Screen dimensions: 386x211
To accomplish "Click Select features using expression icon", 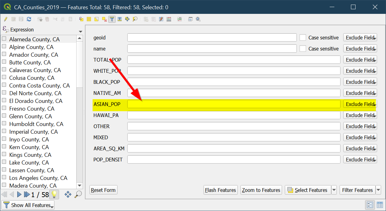I will coord(81,19).
